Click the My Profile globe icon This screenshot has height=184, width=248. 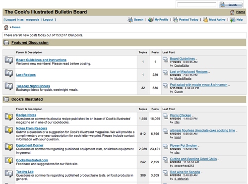click(x=151, y=20)
